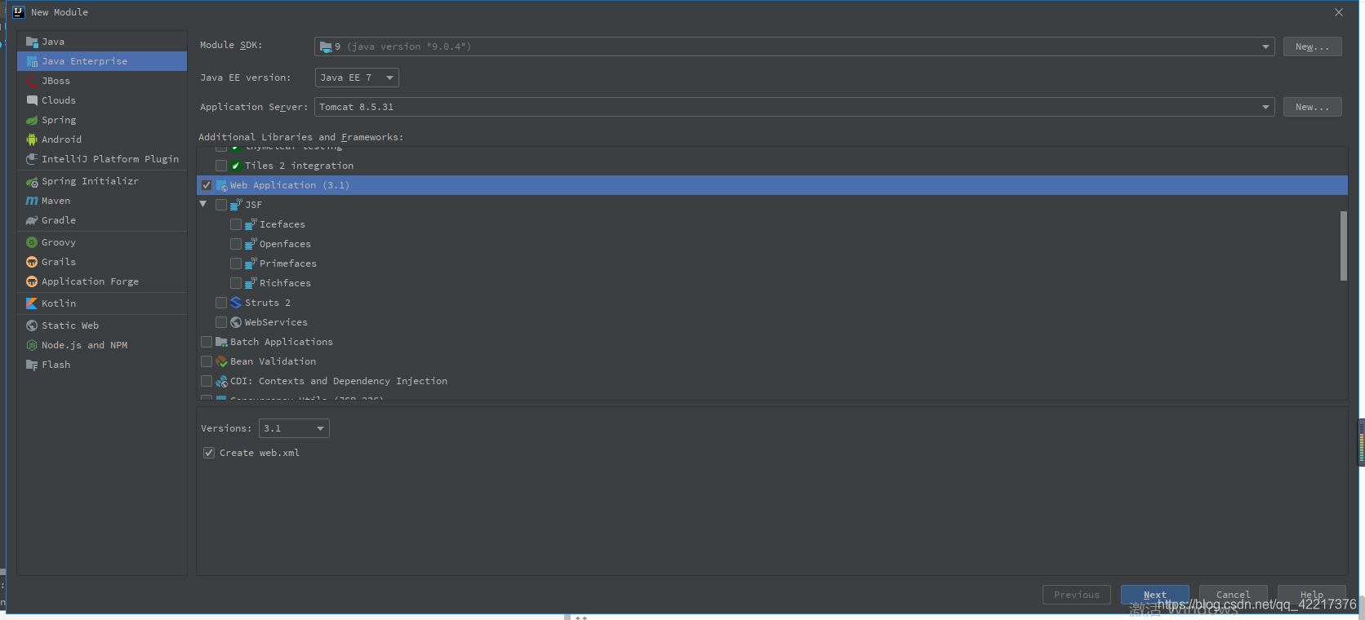Choose IntelliJ Platform Plugin icon
This screenshot has height=620, width=1365.
32,159
